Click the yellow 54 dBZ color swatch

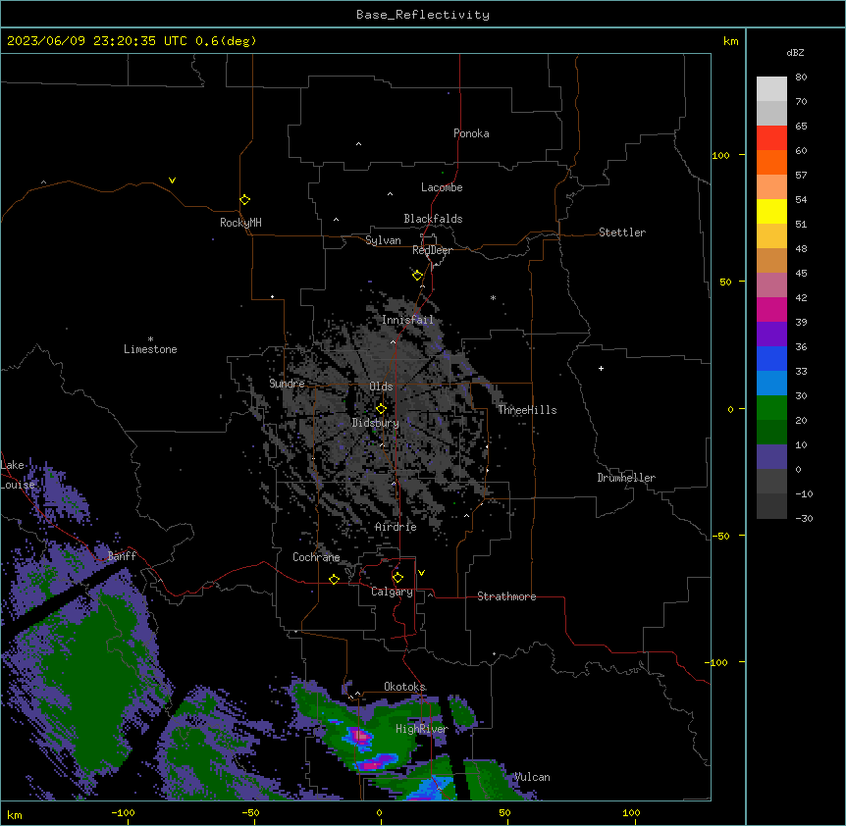pyautogui.click(x=771, y=211)
